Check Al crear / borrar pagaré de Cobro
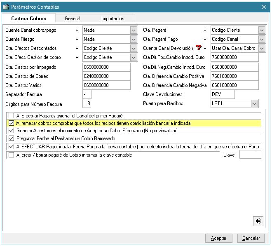Image resolution: width=272 pixels, height=246 pixels. [x=12, y=155]
